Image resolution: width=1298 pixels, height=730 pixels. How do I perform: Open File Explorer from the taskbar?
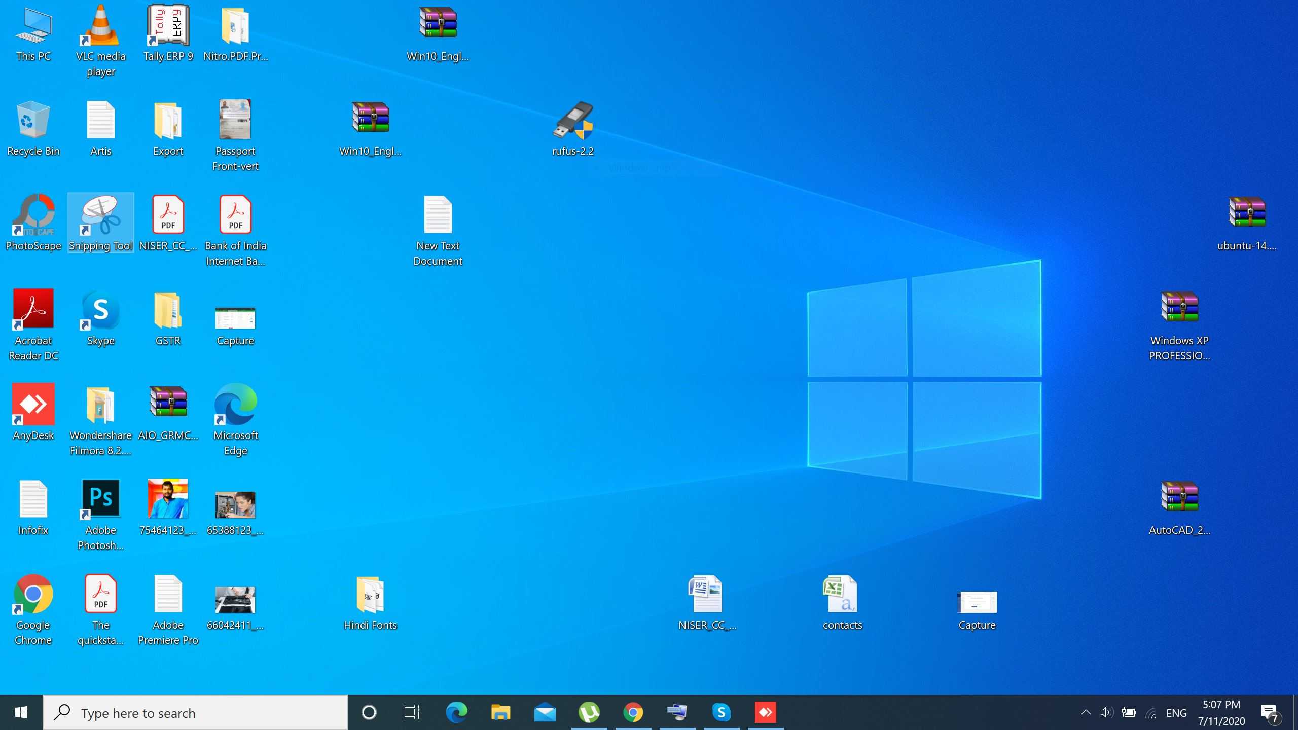(x=500, y=712)
